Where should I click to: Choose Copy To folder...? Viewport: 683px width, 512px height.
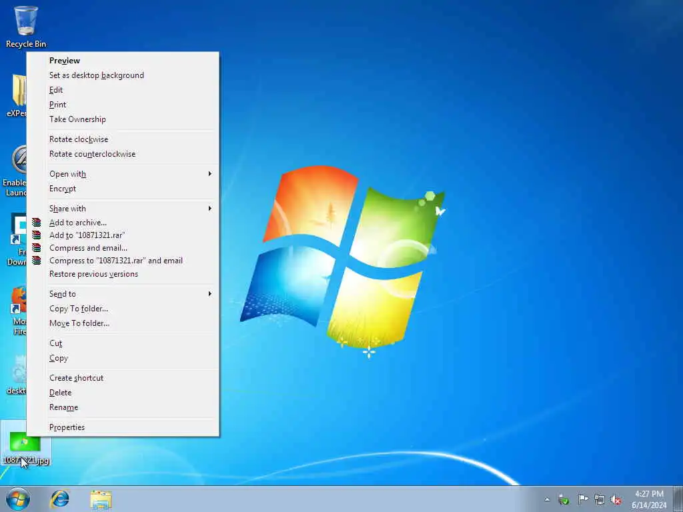click(123, 309)
